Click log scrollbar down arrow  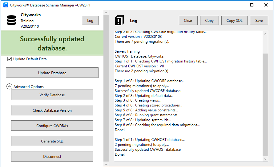(265, 159)
